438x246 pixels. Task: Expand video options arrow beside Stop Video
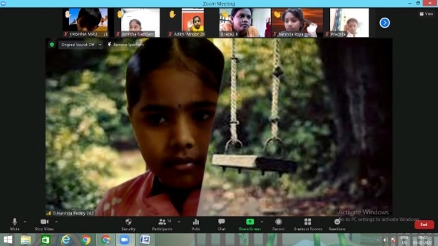(56, 222)
